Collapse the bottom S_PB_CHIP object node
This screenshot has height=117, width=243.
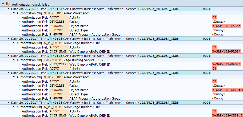pyautogui.click(x=14, y=107)
